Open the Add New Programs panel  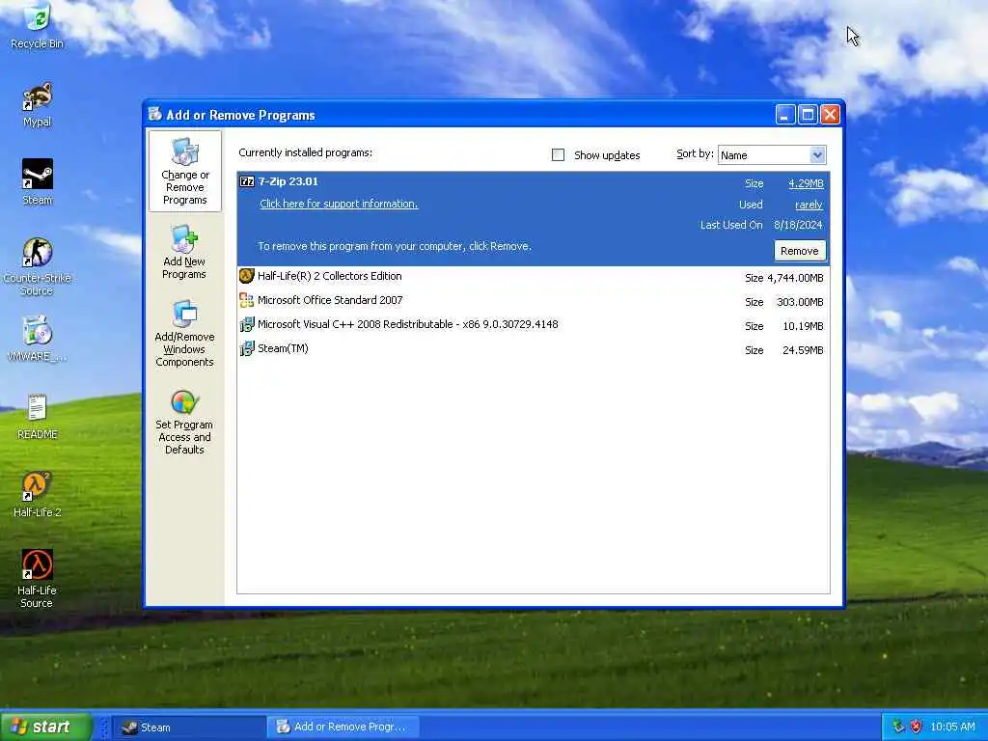pyautogui.click(x=184, y=252)
